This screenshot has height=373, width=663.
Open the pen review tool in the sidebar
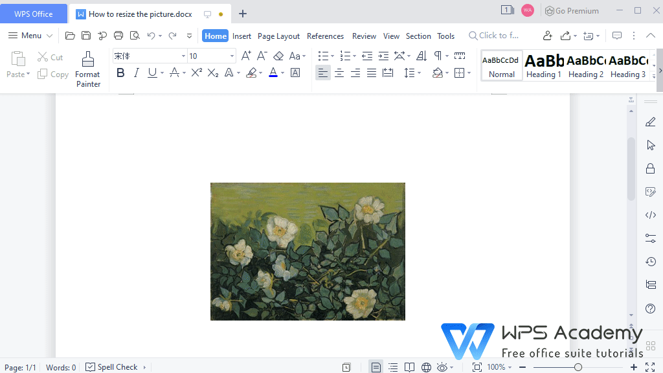[651, 122]
